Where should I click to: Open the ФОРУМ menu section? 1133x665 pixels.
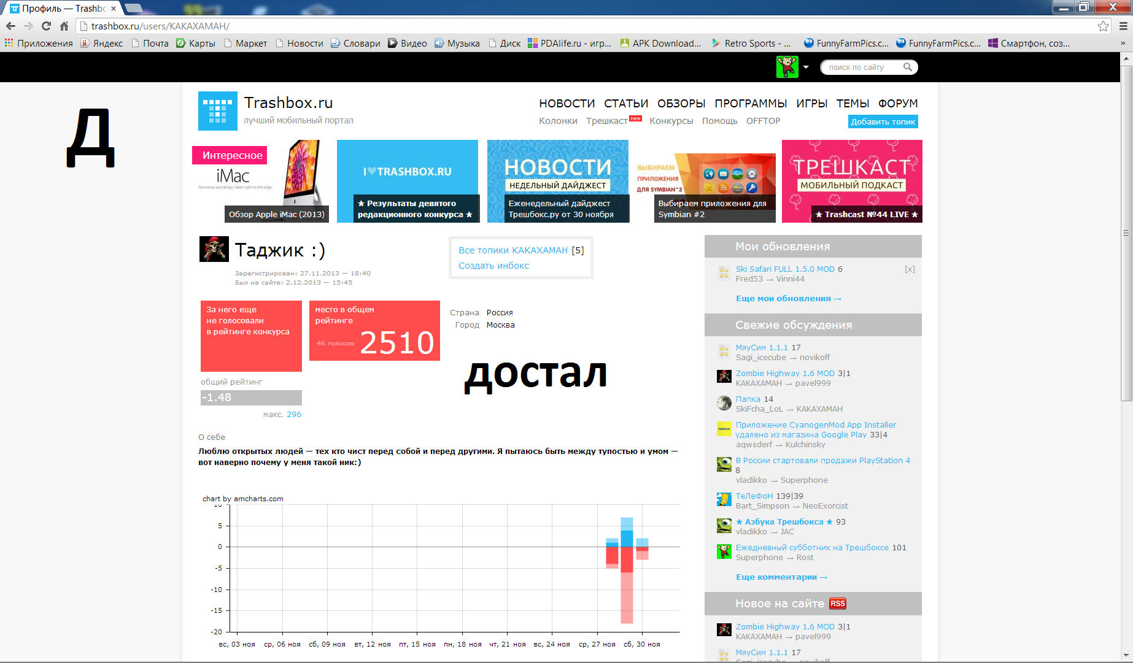(x=898, y=104)
